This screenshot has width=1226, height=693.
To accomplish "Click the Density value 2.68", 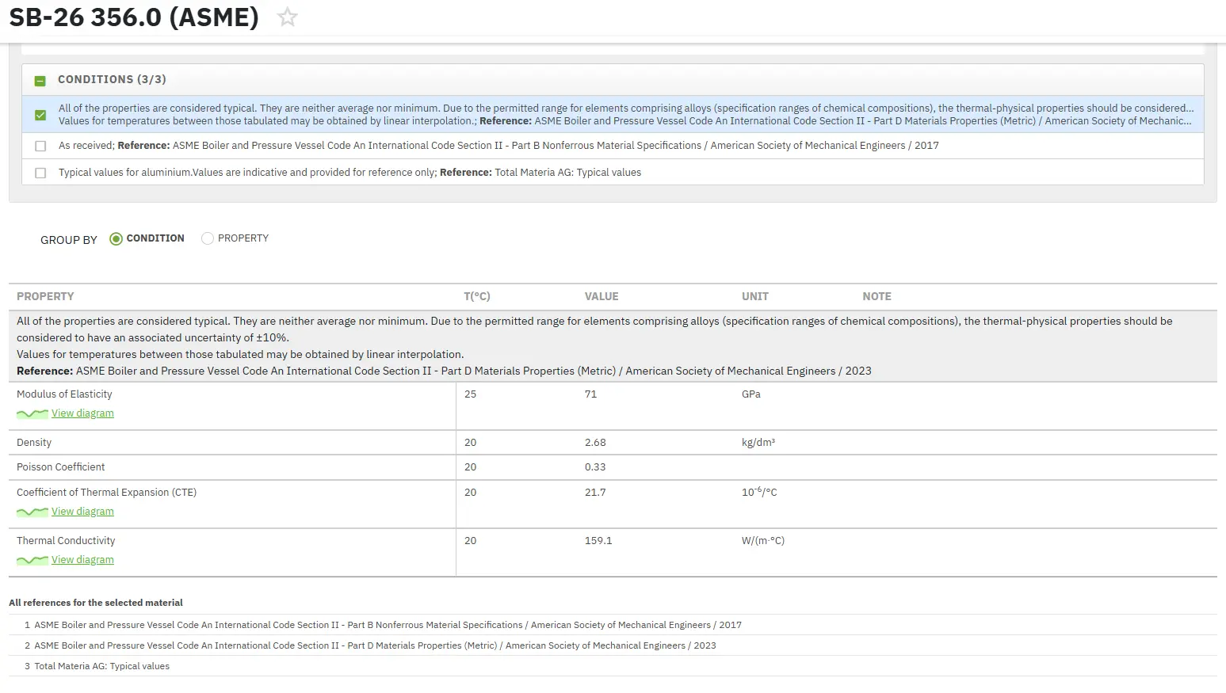I will pyautogui.click(x=595, y=443).
